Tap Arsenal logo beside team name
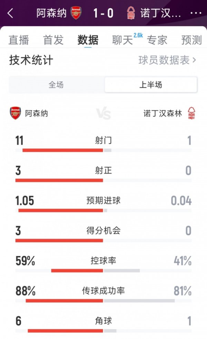Screen dimensions: 207x339 tap(15, 113)
